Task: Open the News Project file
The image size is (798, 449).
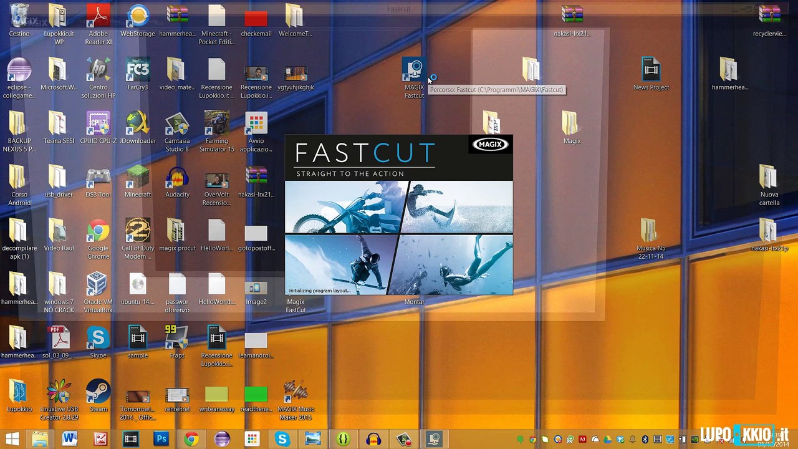Action: (651, 74)
